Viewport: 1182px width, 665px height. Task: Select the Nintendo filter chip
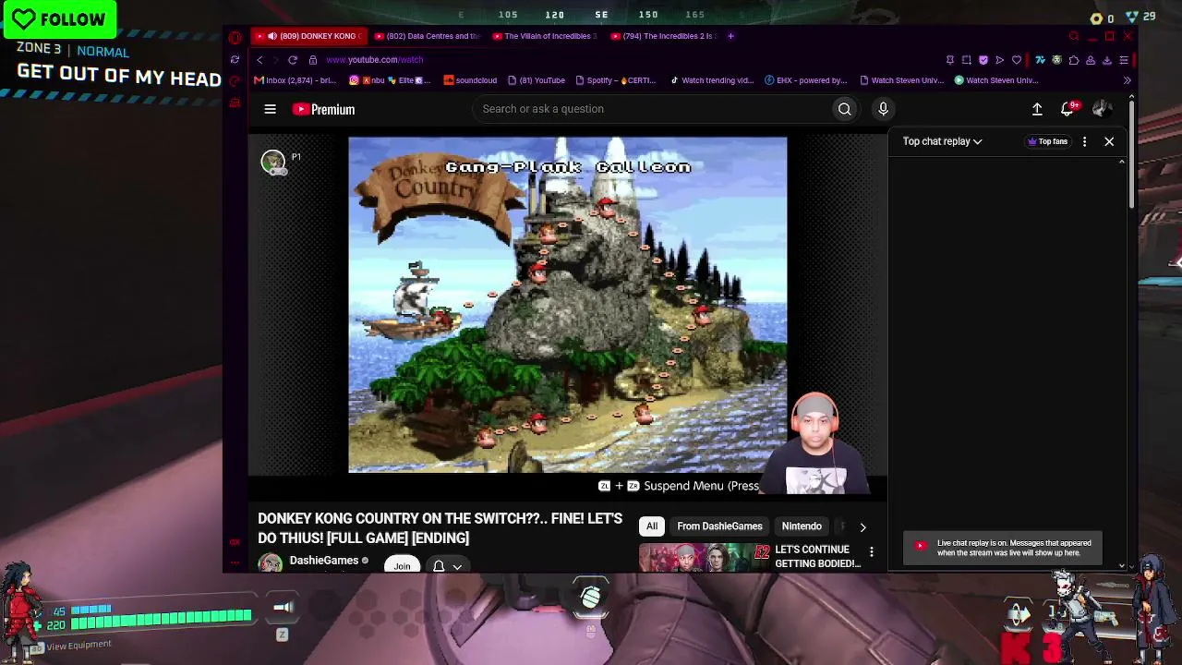tap(802, 526)
